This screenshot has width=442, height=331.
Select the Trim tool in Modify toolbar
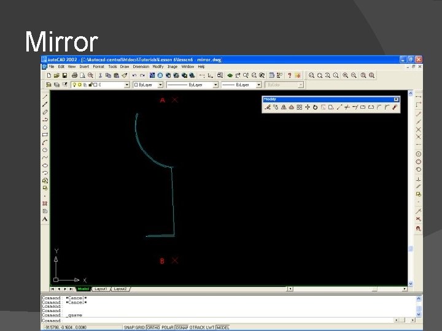click(x=347, y=107)
